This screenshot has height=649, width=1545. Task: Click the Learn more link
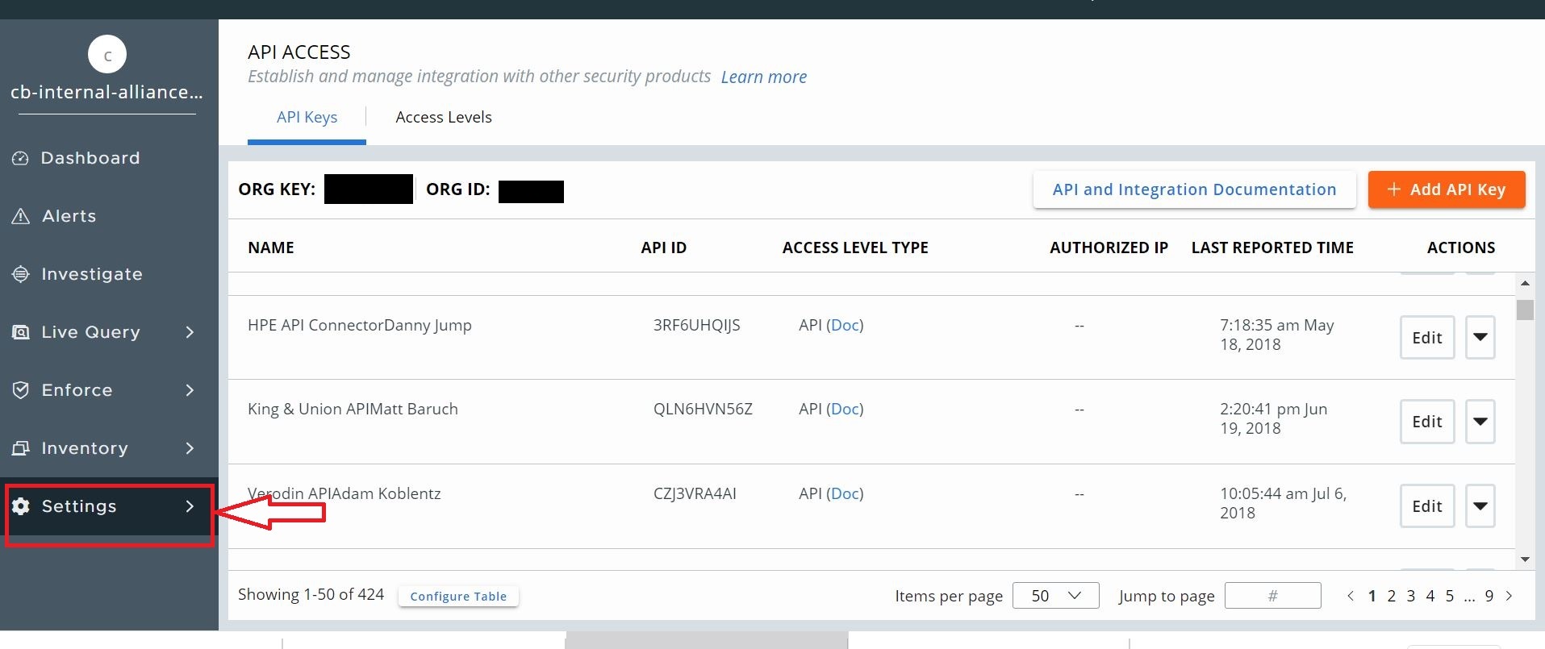coord(763,77)
